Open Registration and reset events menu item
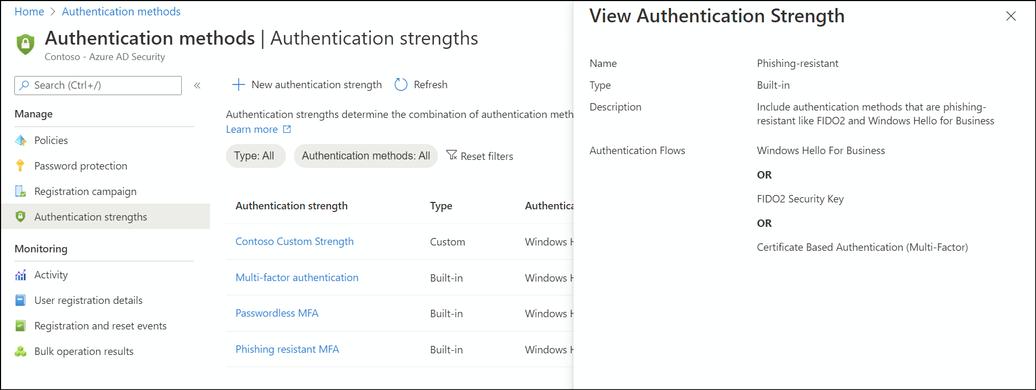The width and height of the screenshot is (1036, 390). click(x=100, y=326)
